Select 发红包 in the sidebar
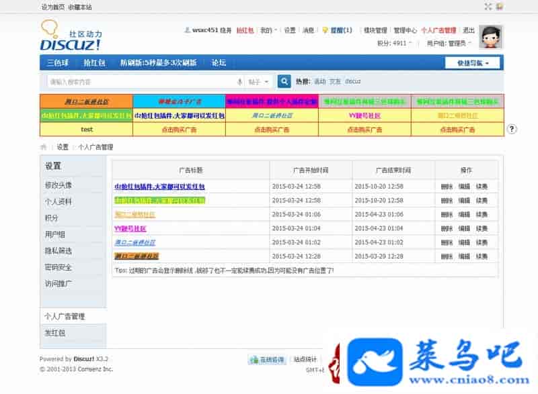 tap(54, 333)
